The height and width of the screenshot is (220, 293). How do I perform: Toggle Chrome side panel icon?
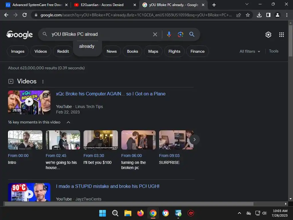[x=268, y=15]
